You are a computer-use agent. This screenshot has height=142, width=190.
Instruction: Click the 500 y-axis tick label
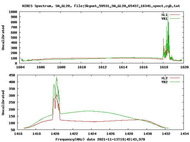[14, 38]
